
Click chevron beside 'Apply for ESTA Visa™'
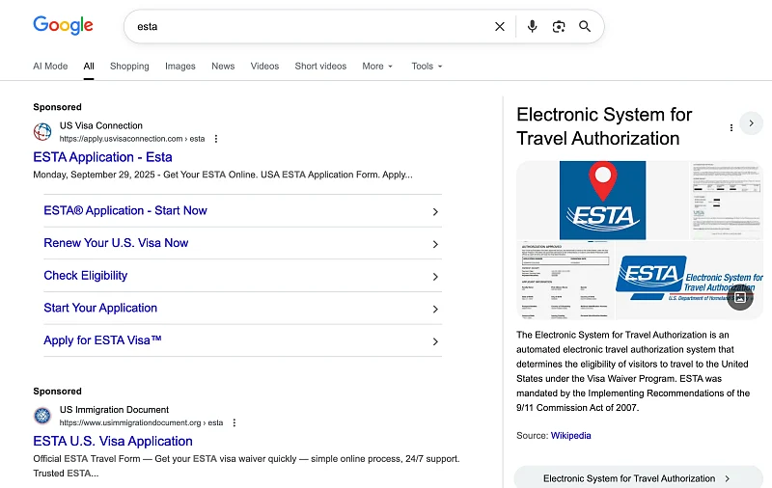click(x=435, y=341)
